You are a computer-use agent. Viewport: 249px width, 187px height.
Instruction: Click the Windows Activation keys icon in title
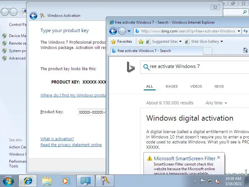click(42, 16)
